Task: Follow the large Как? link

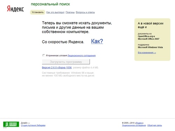Action: click(97, 41)
